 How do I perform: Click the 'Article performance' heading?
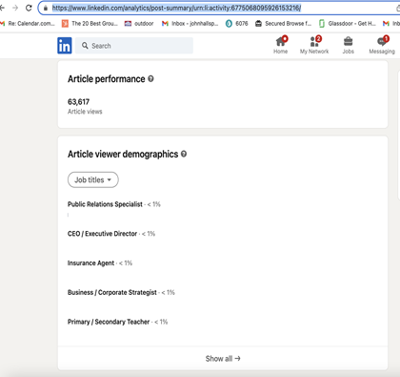(x=107, y=79)
